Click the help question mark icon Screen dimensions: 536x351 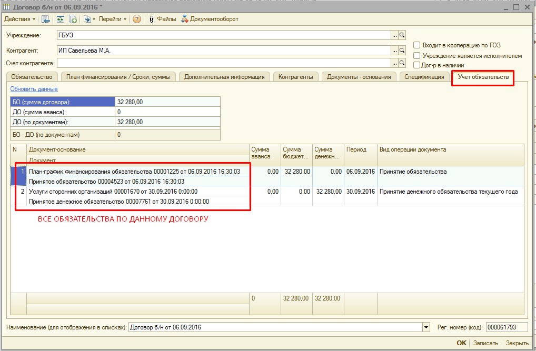pyautogui.click(x=137, y=19)
